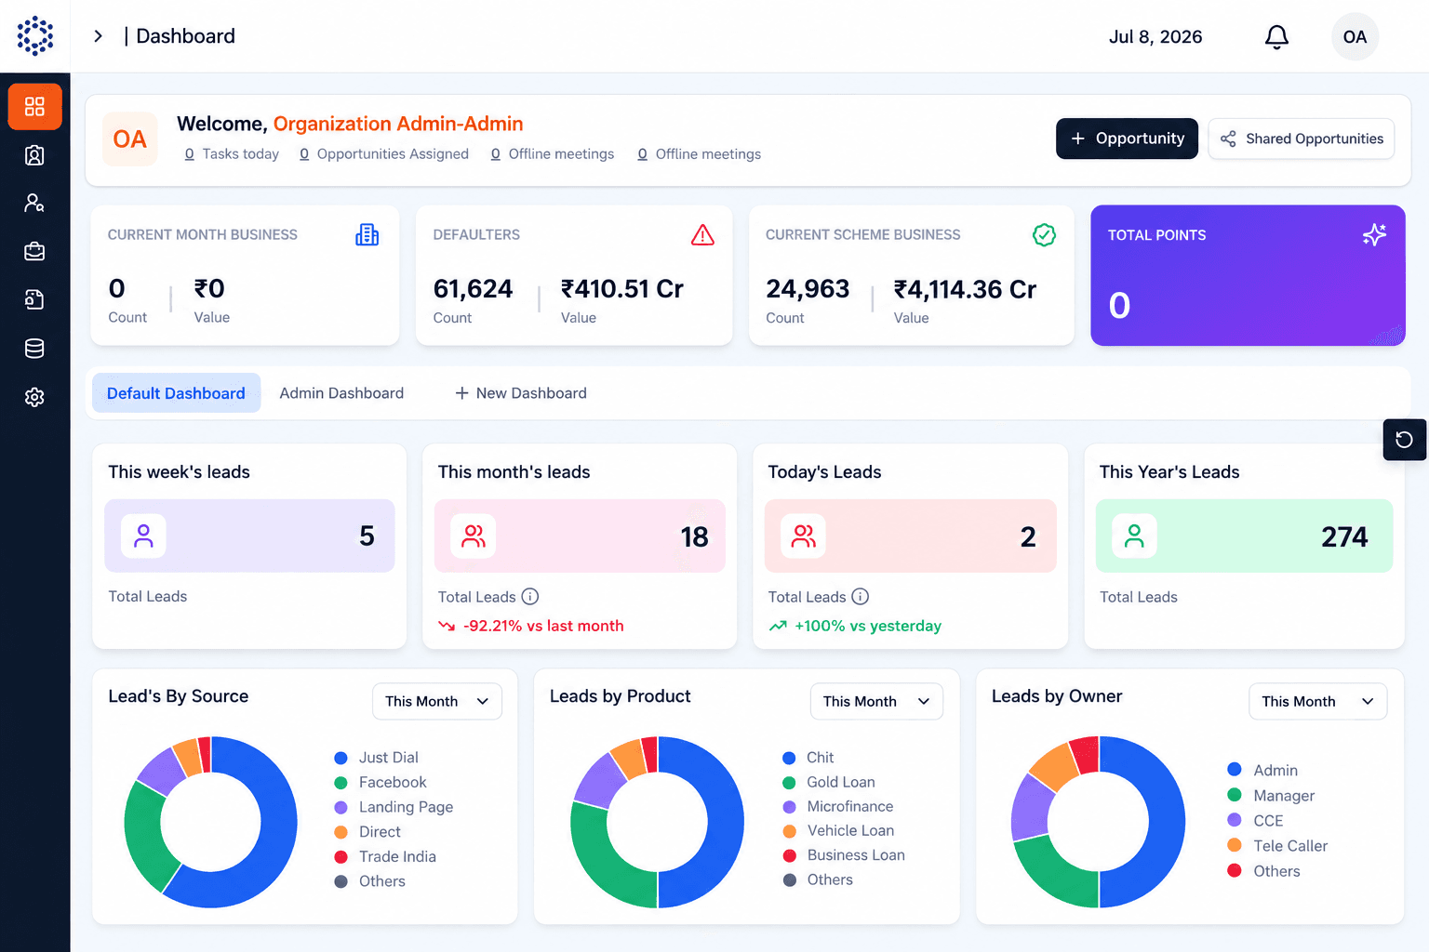This screenshot has width=1429, height=952.
Task: Switch to the Admin Dashboard tab
Action: 341,393
